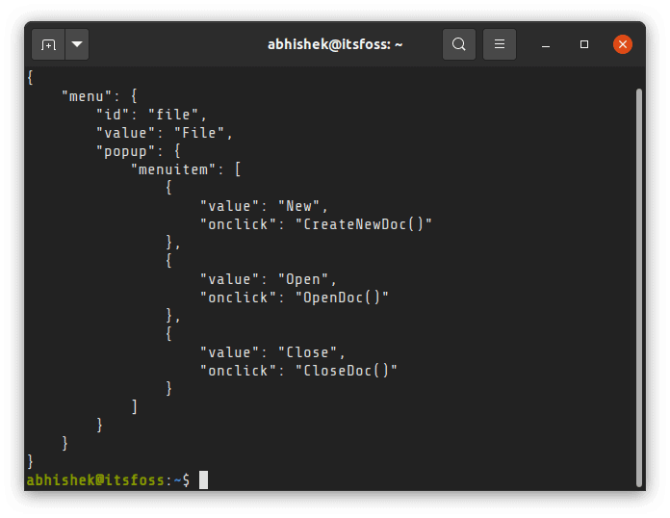This screenshot has width=670, height=518.
Task: Click the "menu" key text
Action: 87,96
